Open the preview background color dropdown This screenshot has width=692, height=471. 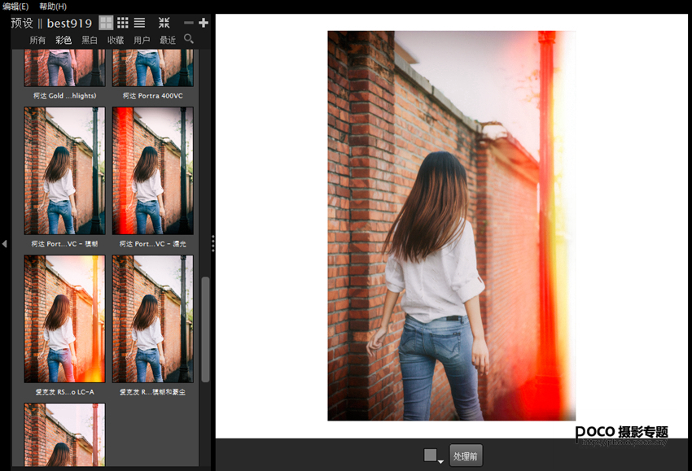[433, 456]
